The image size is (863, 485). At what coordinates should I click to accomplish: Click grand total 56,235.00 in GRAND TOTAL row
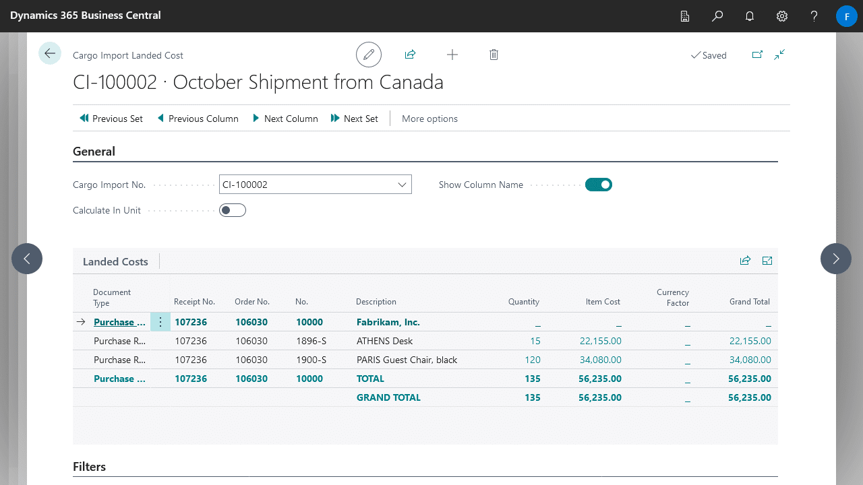click(750, 397)
